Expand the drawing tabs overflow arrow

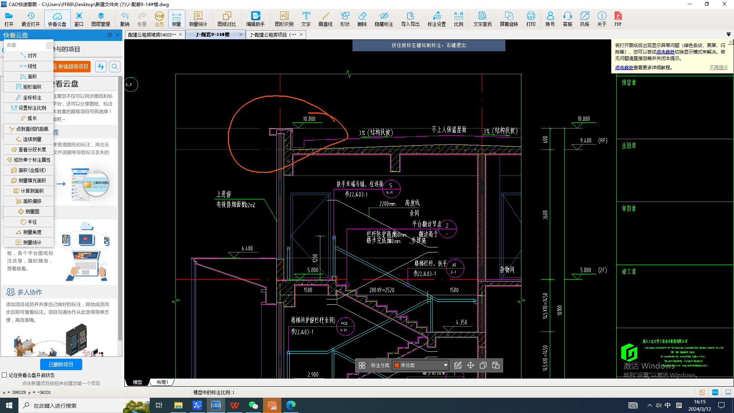click(728, 34)
